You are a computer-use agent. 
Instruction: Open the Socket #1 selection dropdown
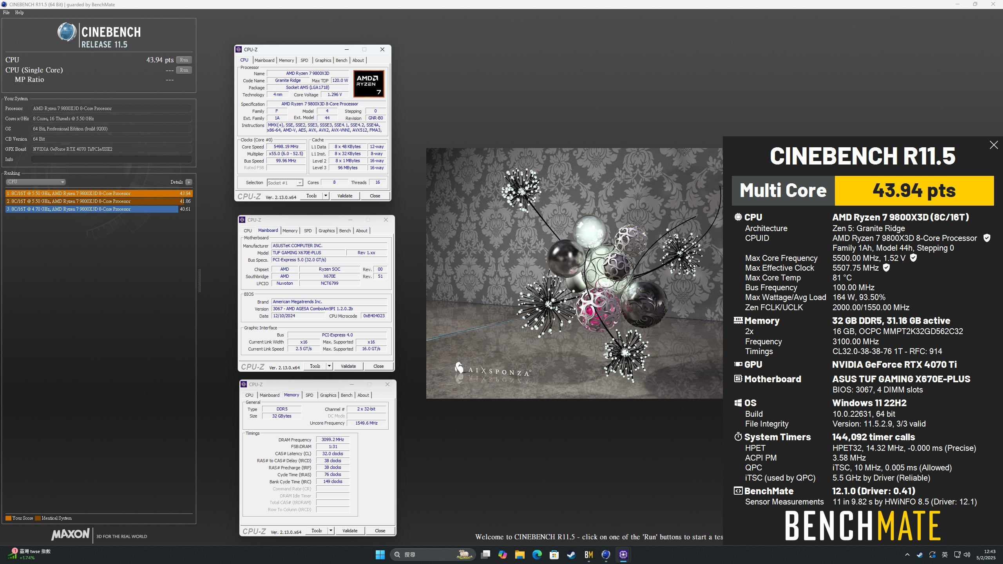pyautogui.click(x=285, y=183)
